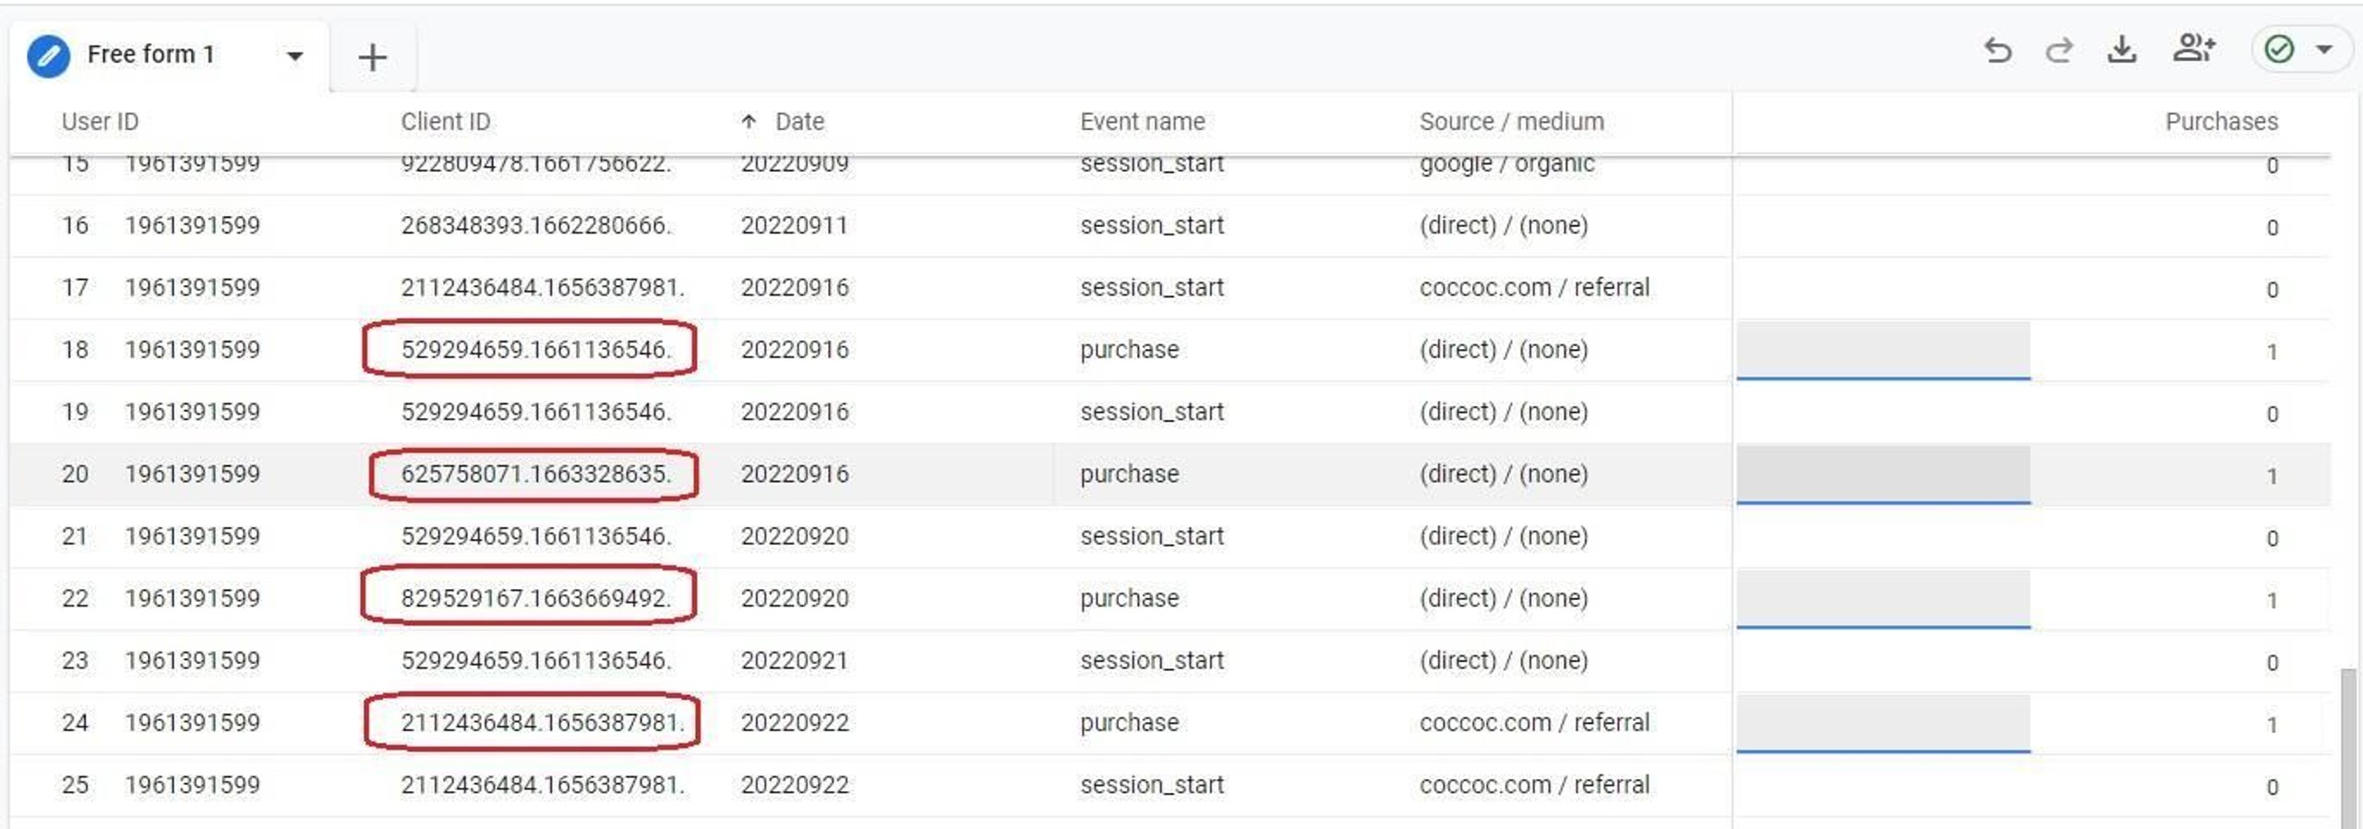Click the blue pencil edit icon
Image resolution: width=2363 pixels, height=829 pixels.
48,55
